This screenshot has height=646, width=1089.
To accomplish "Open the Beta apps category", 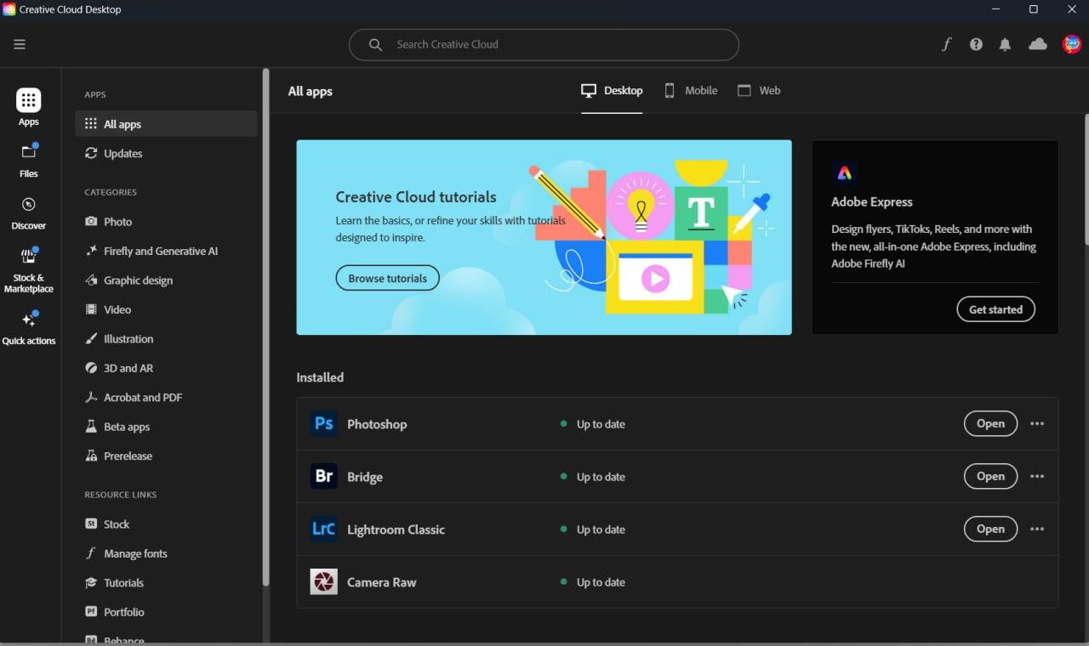I will tap(167, 427).
